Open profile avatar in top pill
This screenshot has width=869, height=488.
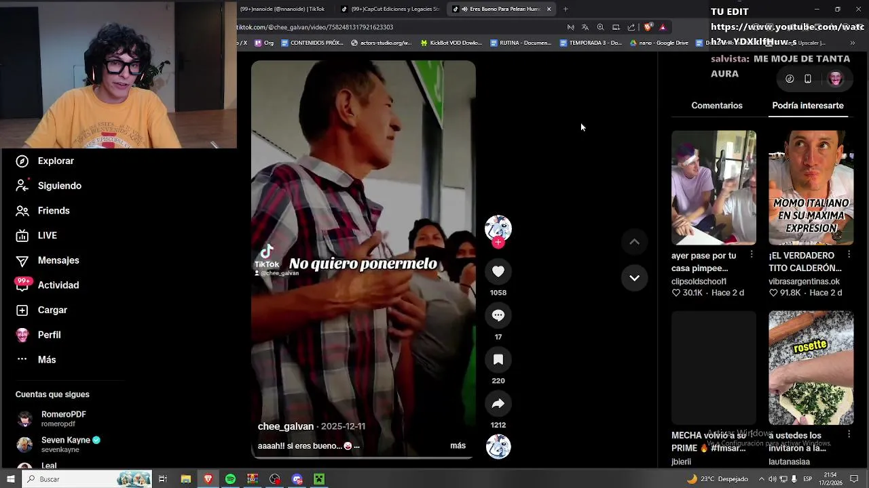pos(835,79)
